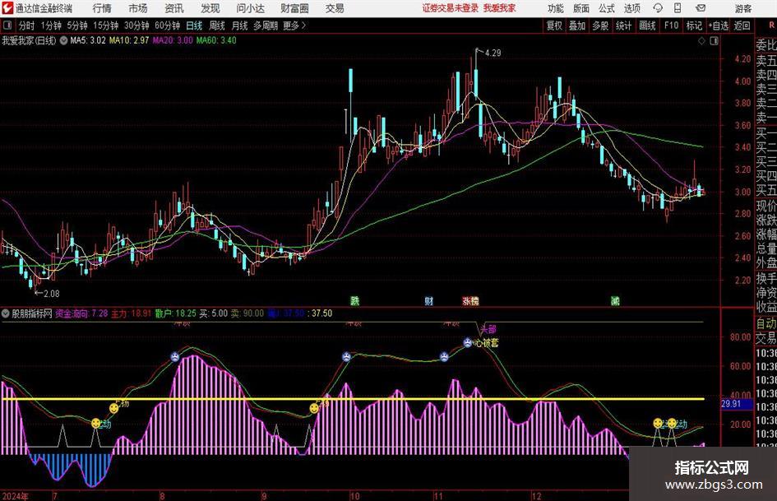Viewport: 777px width, 501px height.
Task: Open the 多周期 multi-period view
Action: [266, 26]
